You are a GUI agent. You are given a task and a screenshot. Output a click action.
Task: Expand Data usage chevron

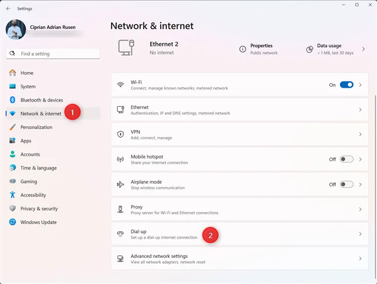(x=363, y=49)
